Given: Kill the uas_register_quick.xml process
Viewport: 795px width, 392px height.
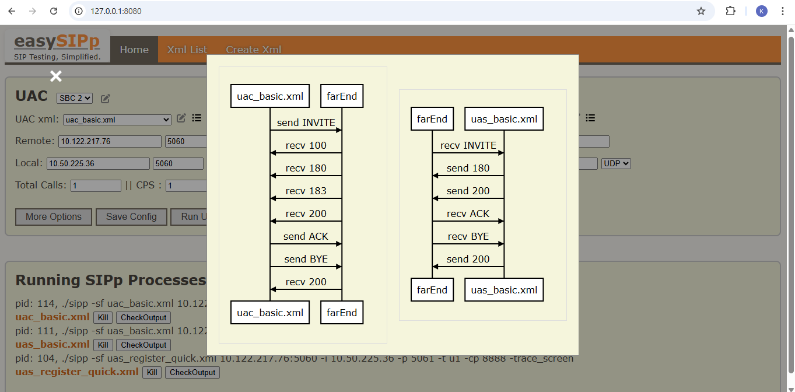Looking at the screenshot, I should [x=152, y=372].
